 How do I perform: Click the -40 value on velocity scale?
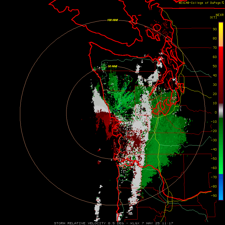214,149
